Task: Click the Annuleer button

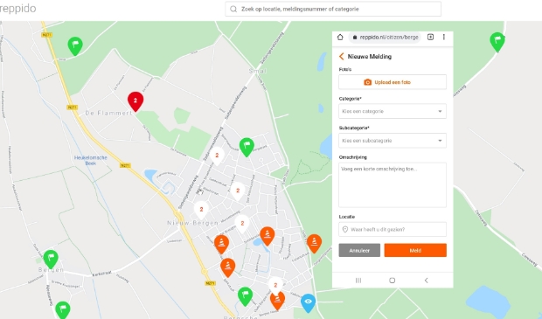Action: pos(359,250)
